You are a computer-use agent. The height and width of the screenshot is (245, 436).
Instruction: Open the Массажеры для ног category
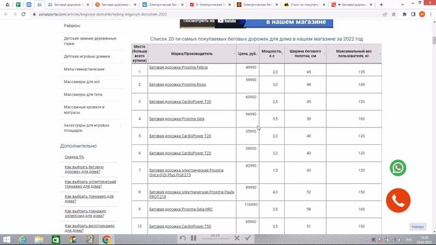coord(82,82)
